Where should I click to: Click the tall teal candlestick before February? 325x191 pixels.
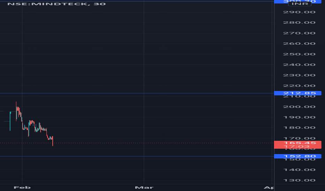click(10, 121)
